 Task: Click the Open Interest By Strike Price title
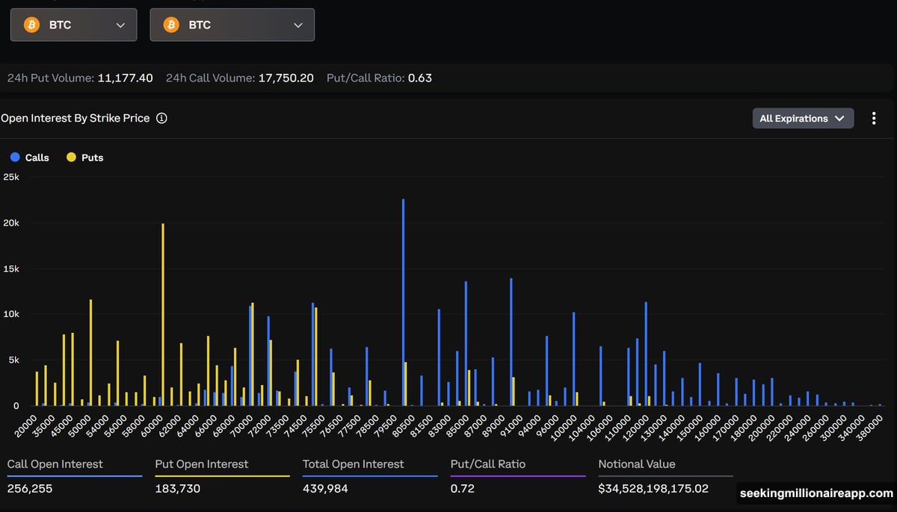coord(75,118)
